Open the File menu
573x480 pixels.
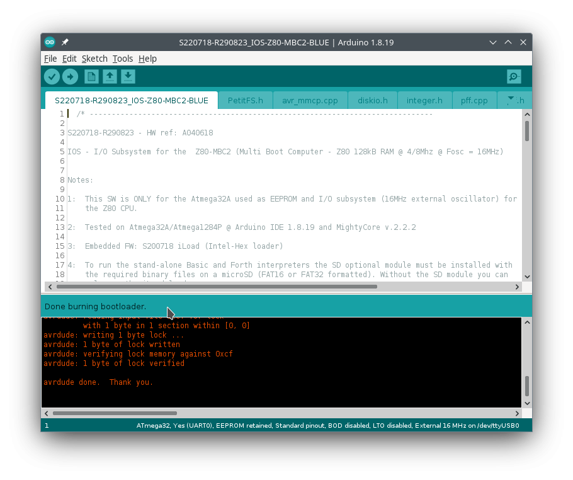pos(50,59)
